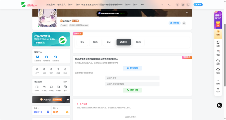Click the 永久会员 badge
This screenshot has width=226, height=120.
point(57,100)
